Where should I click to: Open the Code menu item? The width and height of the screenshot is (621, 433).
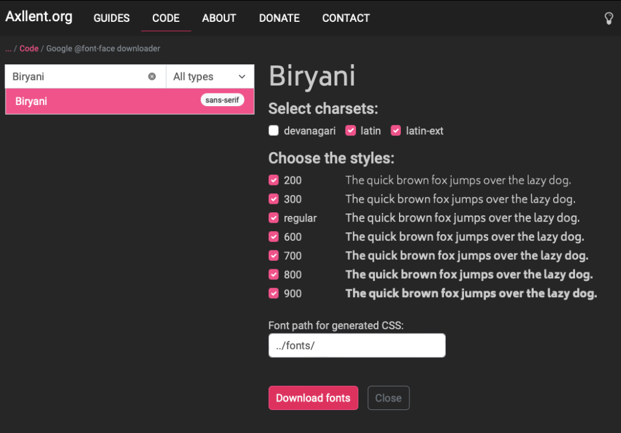tap(166, 18)
